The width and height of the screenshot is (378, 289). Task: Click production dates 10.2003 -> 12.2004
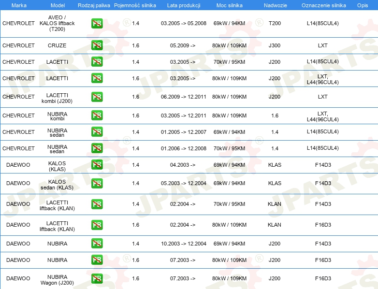pyautogui.click(x=184, y=244)
